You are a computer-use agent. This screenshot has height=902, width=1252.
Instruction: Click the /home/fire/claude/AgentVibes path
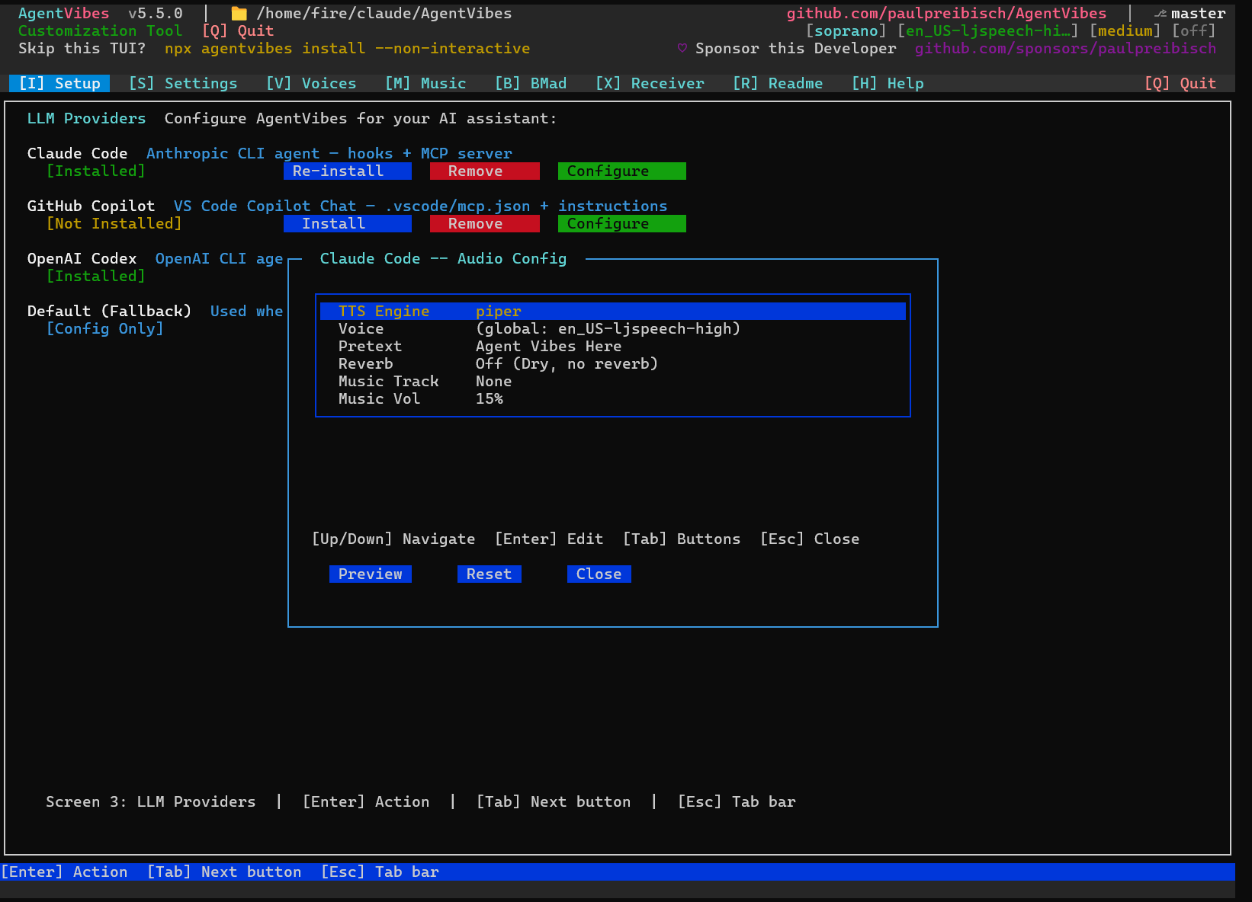384,13
